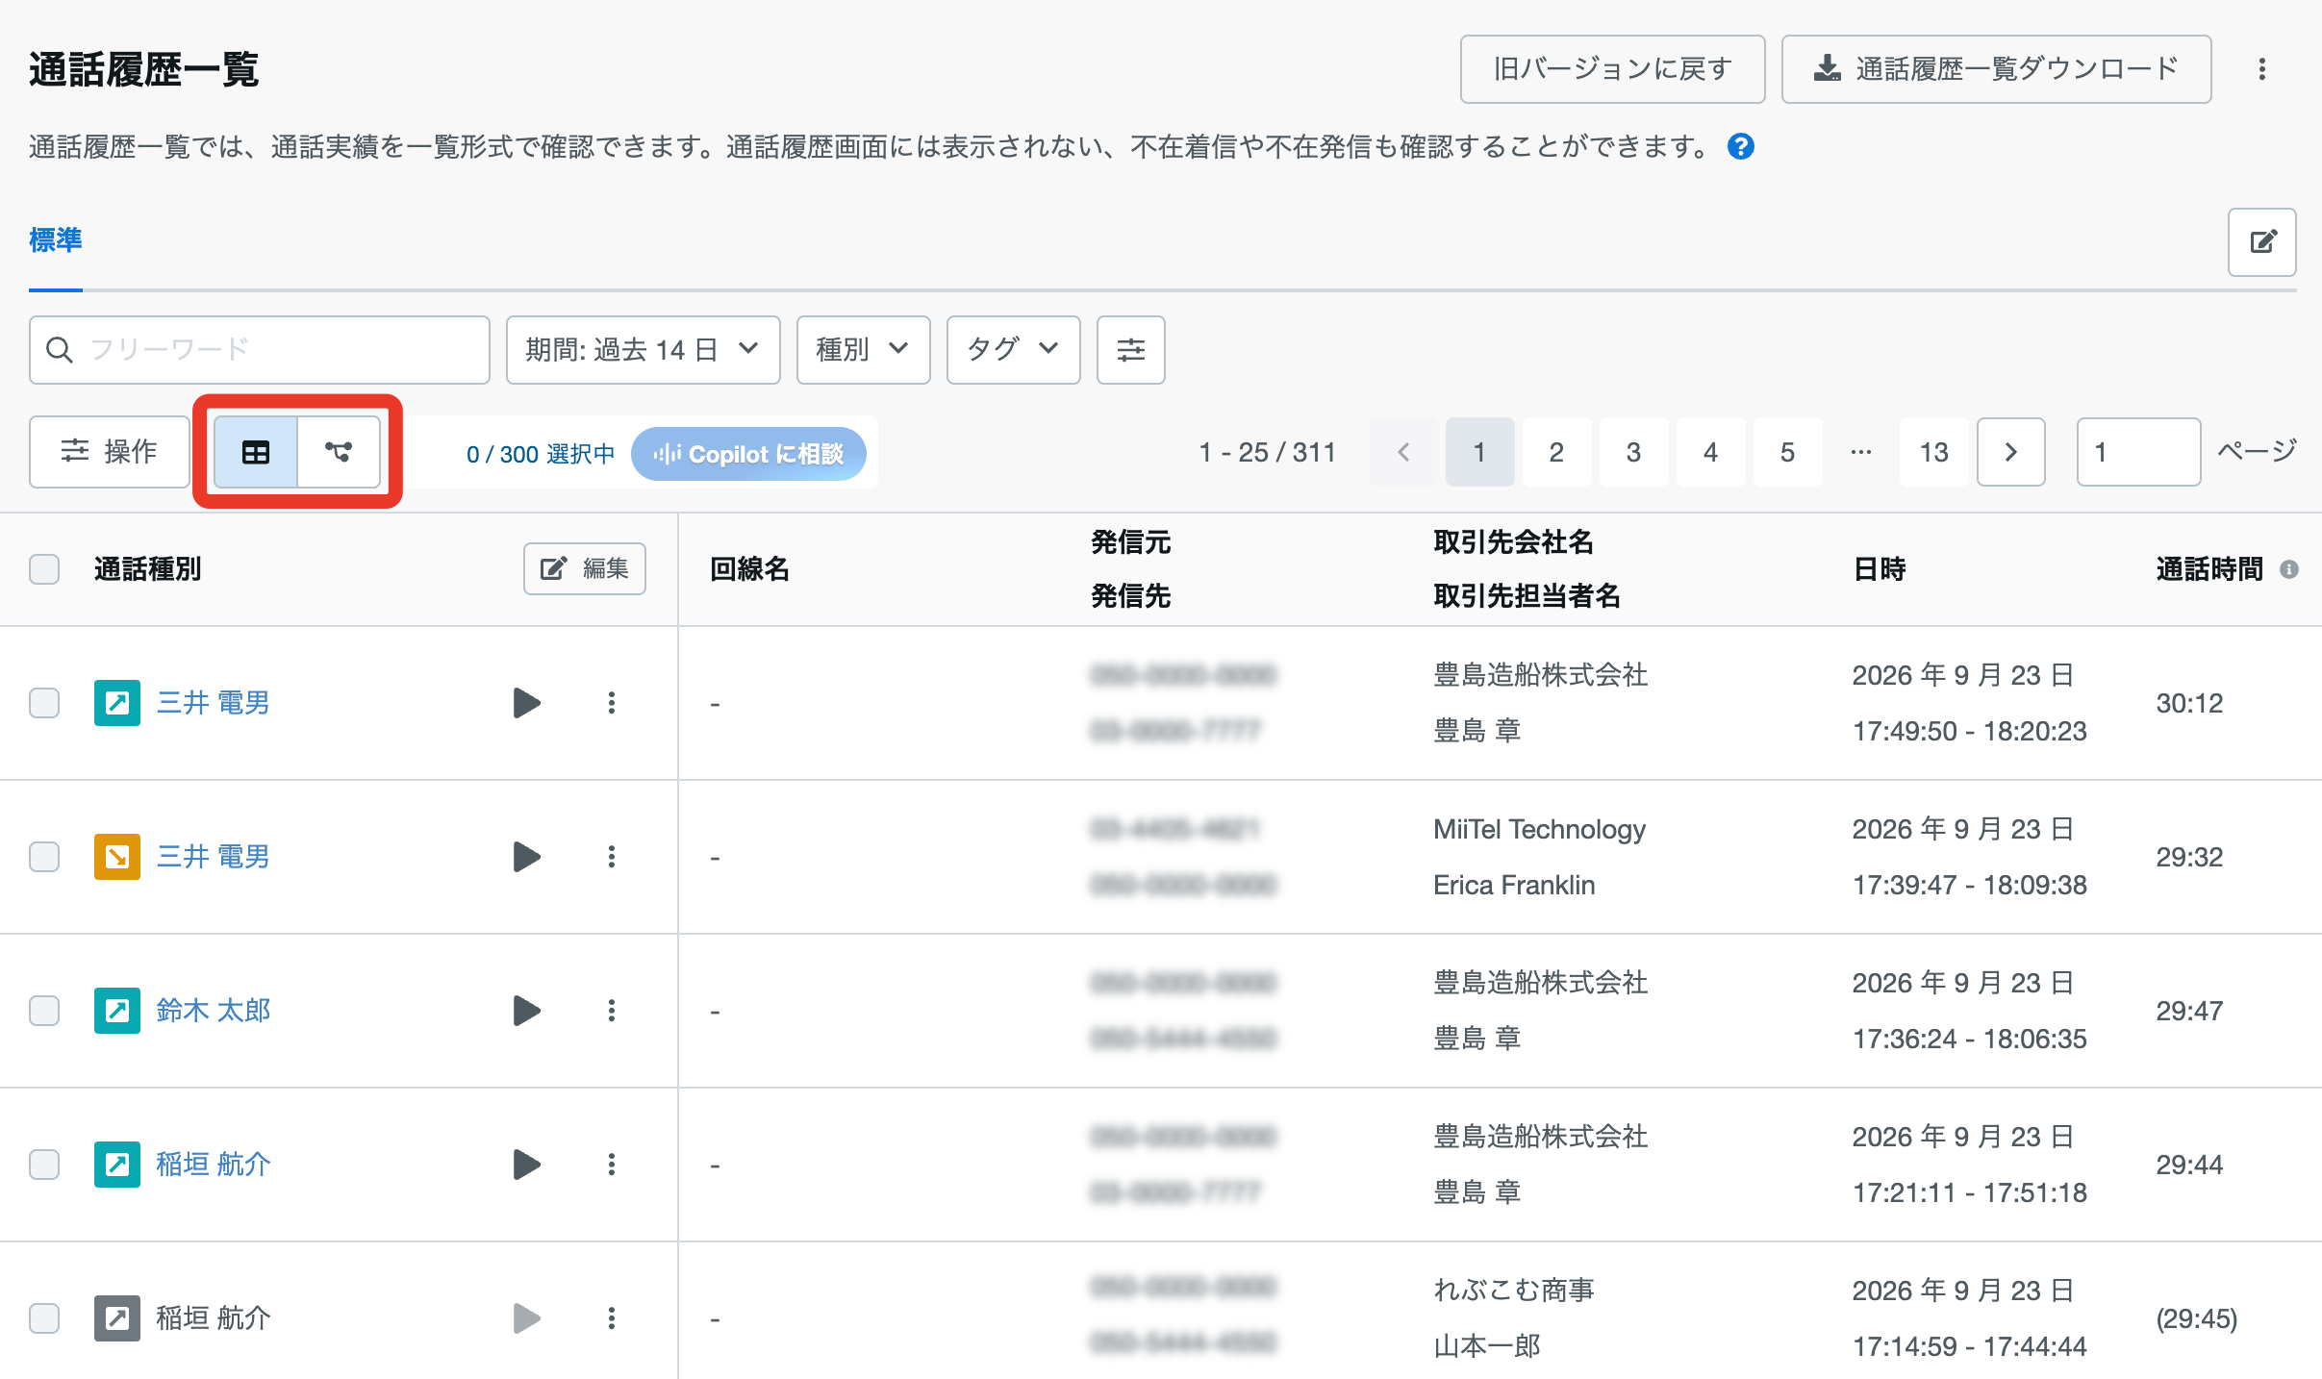Image resolution: width=2322 pixels, height=1379 pixels.
Task: Open row menu for the 29:44 call
Action: coord(611,1165)
